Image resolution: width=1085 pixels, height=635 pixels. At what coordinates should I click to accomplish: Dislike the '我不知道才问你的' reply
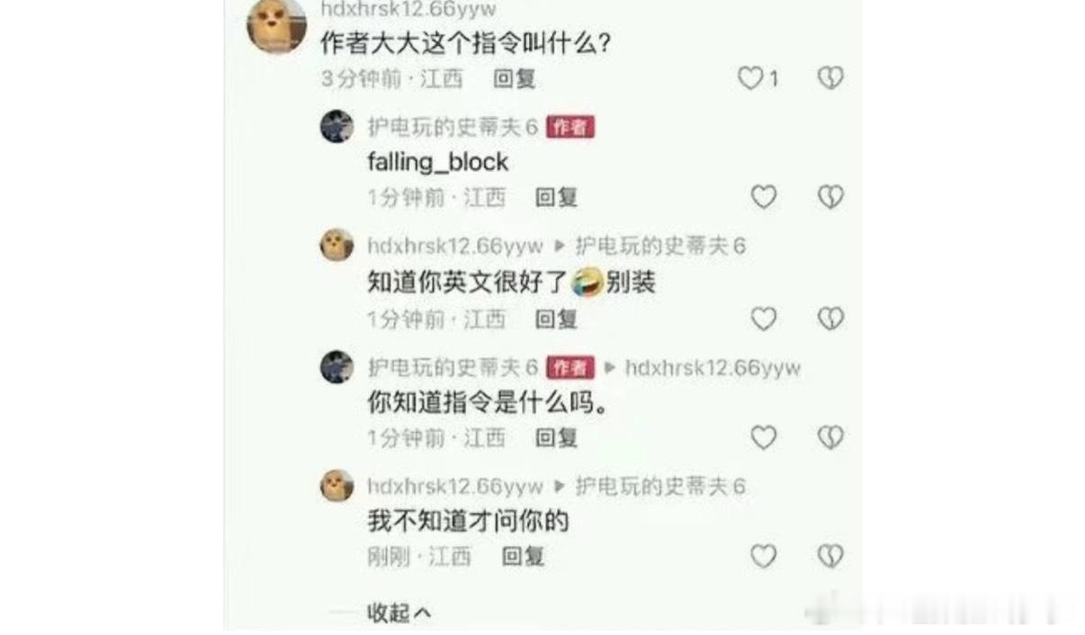(829, 557)
